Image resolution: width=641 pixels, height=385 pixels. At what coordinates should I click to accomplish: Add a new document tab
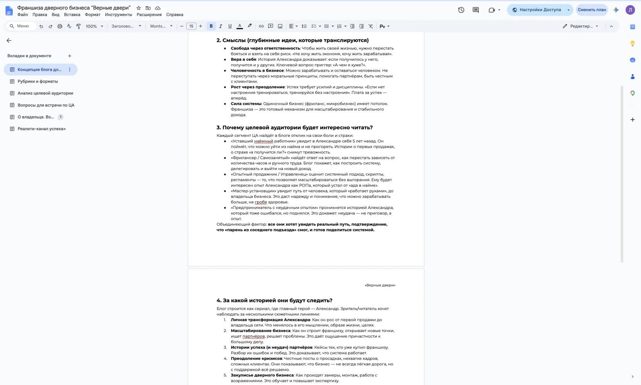69,56
